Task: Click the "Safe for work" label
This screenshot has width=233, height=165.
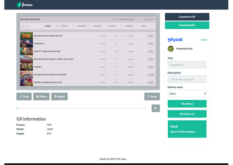Action: 175,87
